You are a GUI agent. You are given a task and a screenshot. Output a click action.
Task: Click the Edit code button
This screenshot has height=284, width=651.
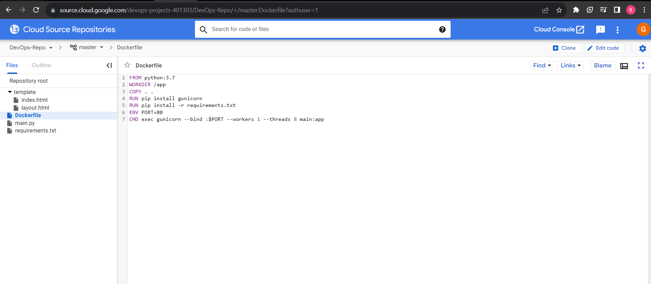[x=604, y=48]
